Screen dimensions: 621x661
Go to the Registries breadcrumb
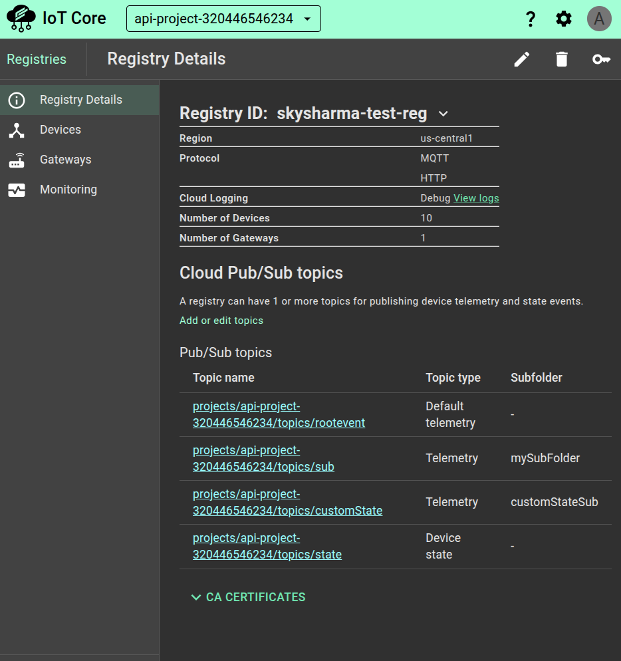(x=37, y=59)
